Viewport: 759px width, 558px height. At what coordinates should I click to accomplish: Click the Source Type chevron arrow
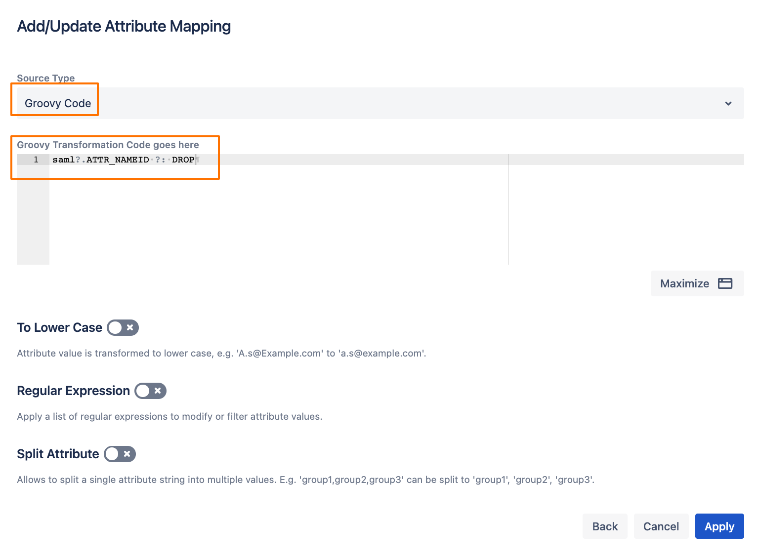coord(728,104)
